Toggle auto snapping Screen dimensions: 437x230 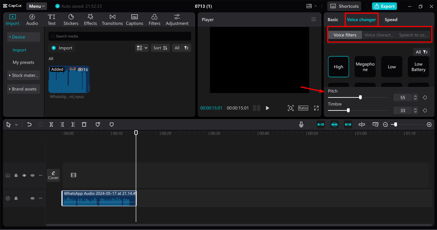point(334,125)
